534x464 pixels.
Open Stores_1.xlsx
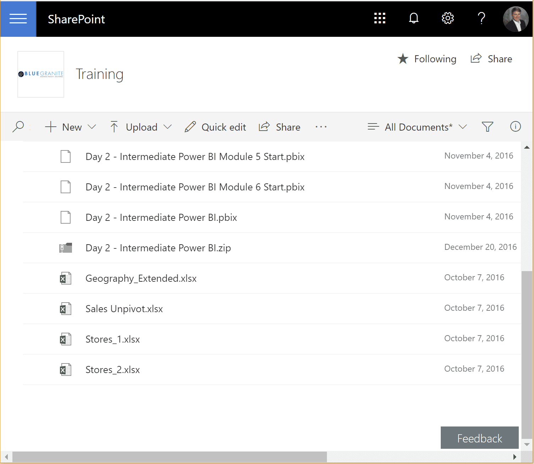tap(113, 339)
